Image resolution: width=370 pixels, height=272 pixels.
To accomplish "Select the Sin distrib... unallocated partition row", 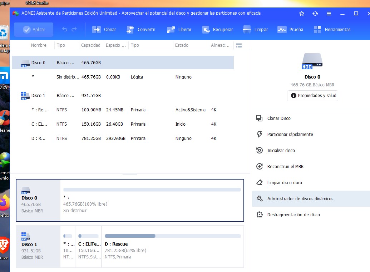I will coord(123,77).
